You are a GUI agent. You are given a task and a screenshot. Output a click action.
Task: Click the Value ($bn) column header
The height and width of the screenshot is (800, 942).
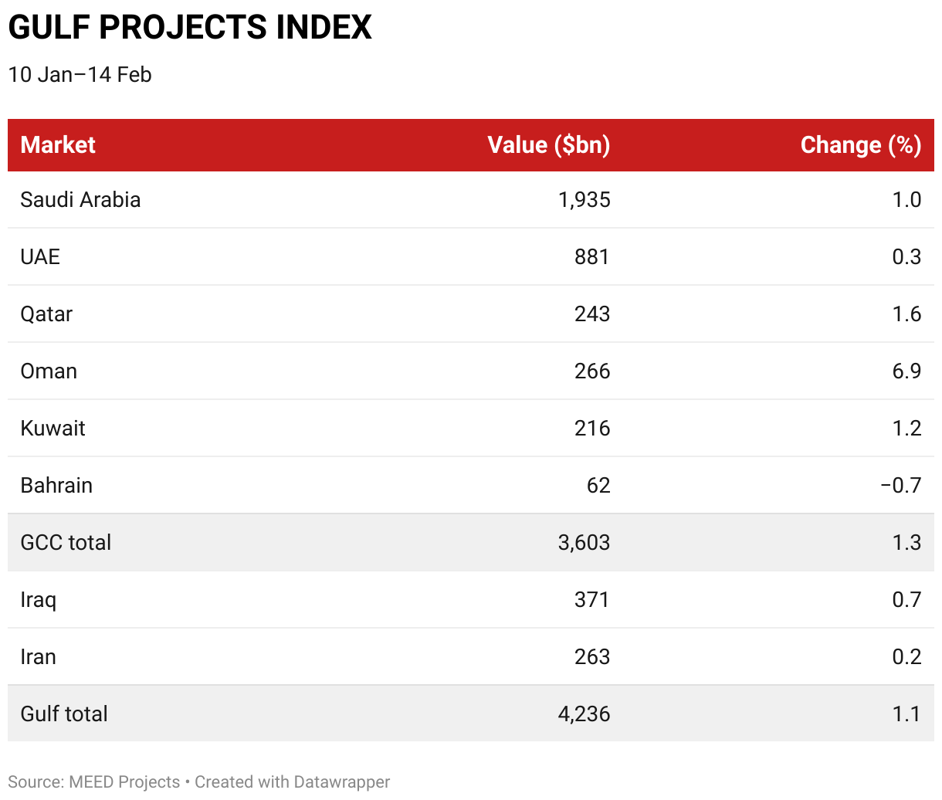point(549,145)
